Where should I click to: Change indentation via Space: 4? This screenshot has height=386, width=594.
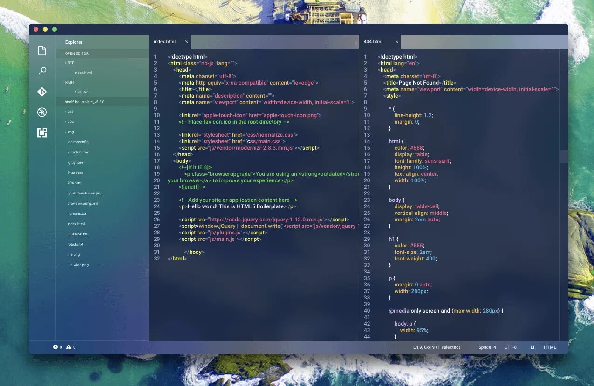(x=487, y=347)
